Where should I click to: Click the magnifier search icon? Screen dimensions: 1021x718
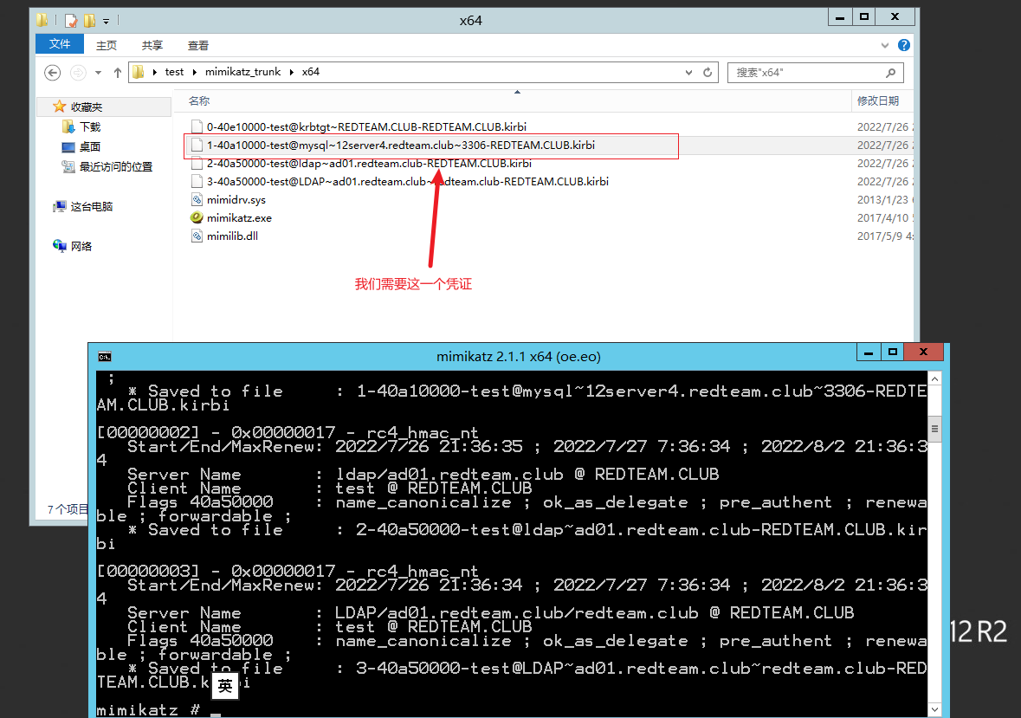pyautogui.click(x=891, y=72)
